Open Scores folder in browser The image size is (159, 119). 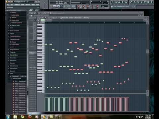12,63
